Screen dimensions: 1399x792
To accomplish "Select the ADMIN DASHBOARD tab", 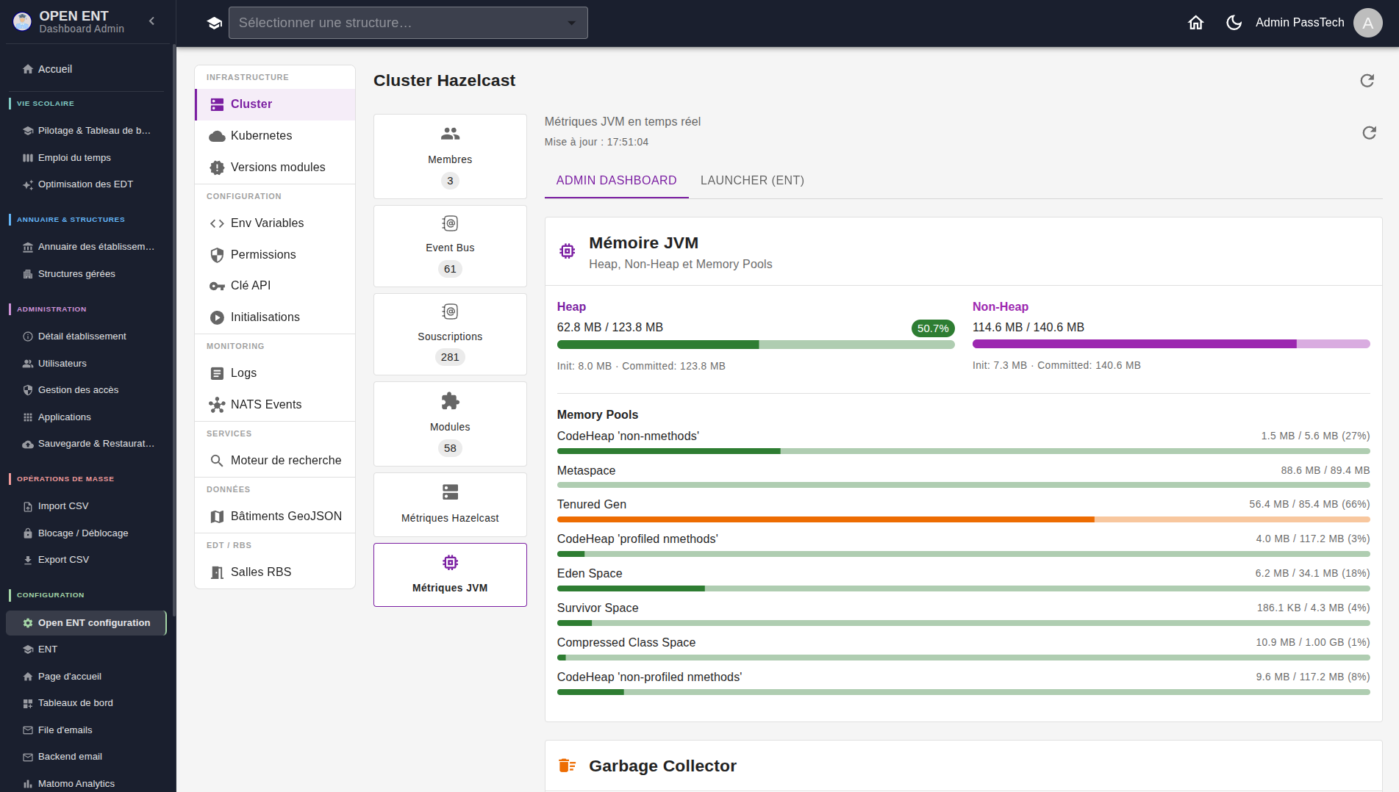I will 616,181.
